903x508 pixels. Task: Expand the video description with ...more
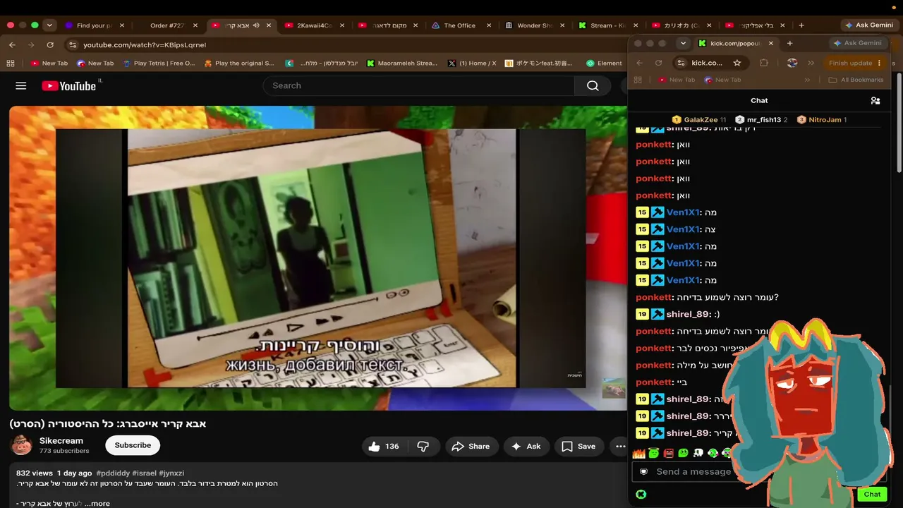[97, 504]
